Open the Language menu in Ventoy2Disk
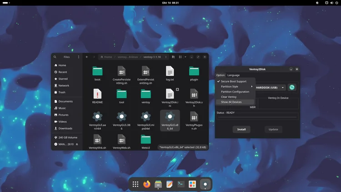The width and height of the screenshot is (341, 192). tap(233, 75)
